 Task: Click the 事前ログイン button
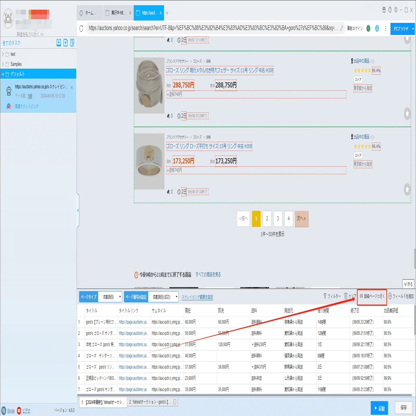pos(355,29)
